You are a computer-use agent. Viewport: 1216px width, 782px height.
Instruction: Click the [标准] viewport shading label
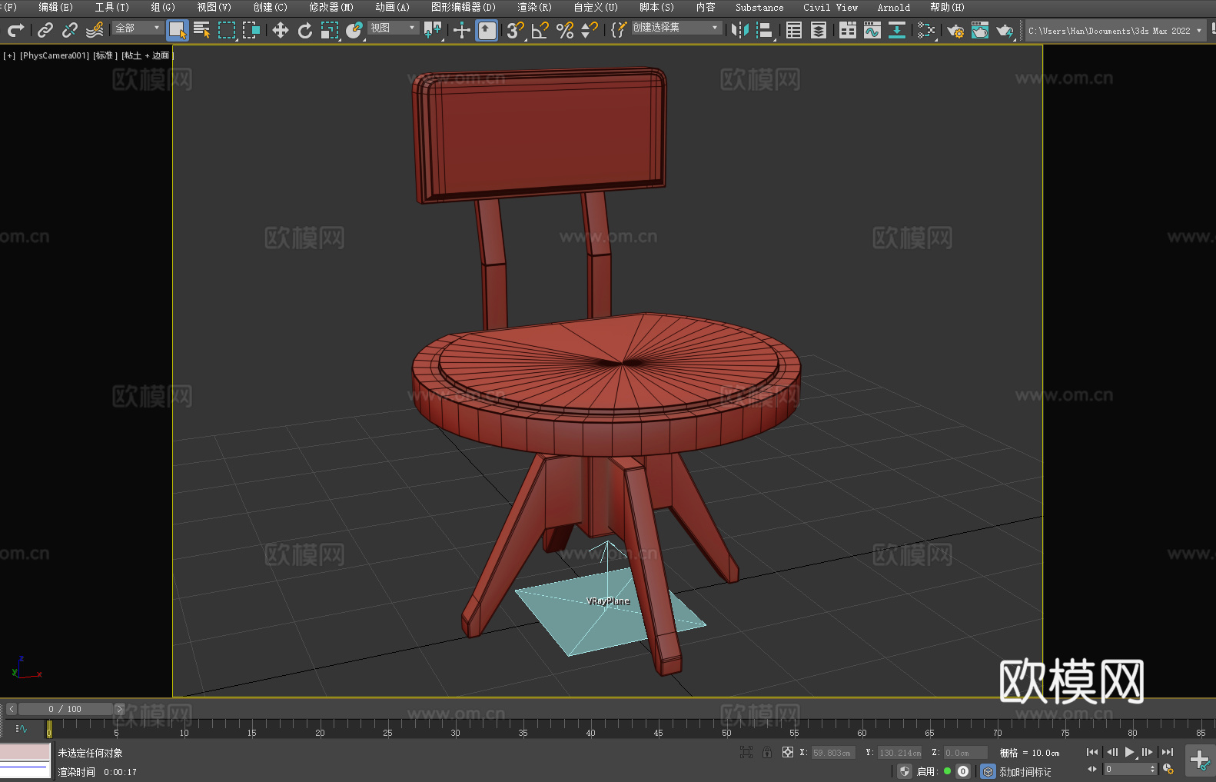(x=105, y=55)
